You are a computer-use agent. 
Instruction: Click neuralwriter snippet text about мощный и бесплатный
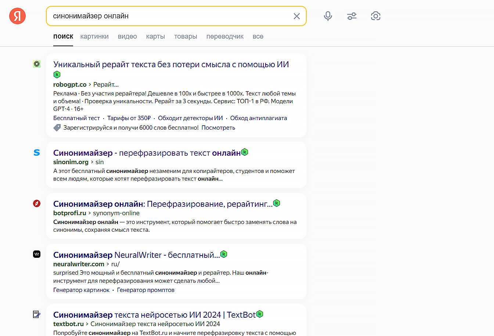[161, 277]
